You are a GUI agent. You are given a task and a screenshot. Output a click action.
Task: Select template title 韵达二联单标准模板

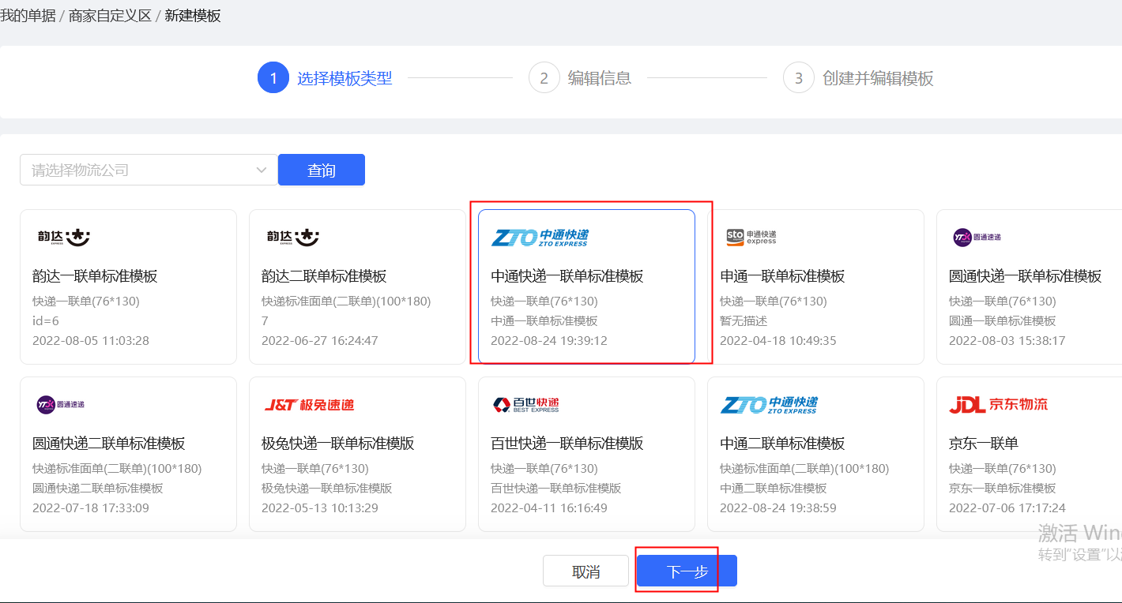click(x=324, y=276)
